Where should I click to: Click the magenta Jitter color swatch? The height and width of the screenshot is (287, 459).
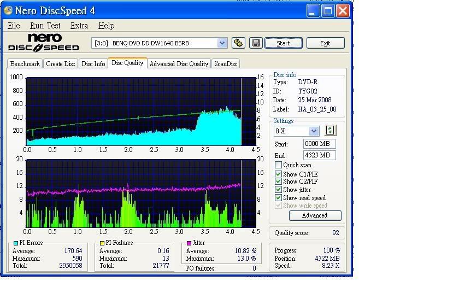click(x=189, y=243)
